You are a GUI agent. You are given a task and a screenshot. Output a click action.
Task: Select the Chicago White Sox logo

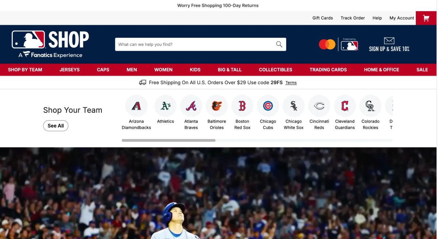coord(293,106)
